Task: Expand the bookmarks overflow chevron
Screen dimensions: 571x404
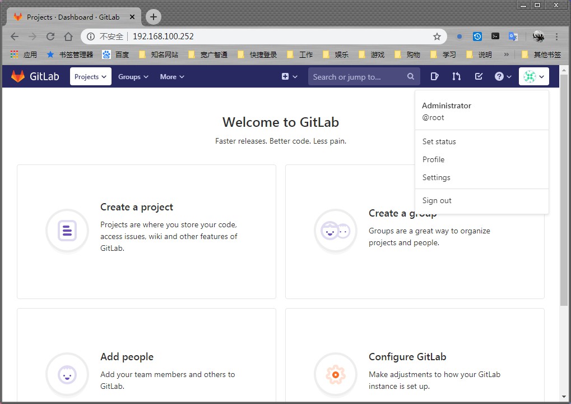Action: coord(506,54)
